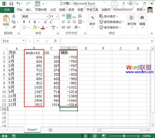Switch to Normal view icon

click(86, 136)
